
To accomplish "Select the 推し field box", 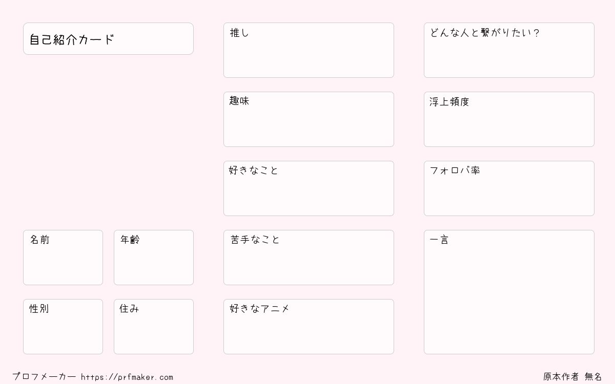I will coord(309,50).
